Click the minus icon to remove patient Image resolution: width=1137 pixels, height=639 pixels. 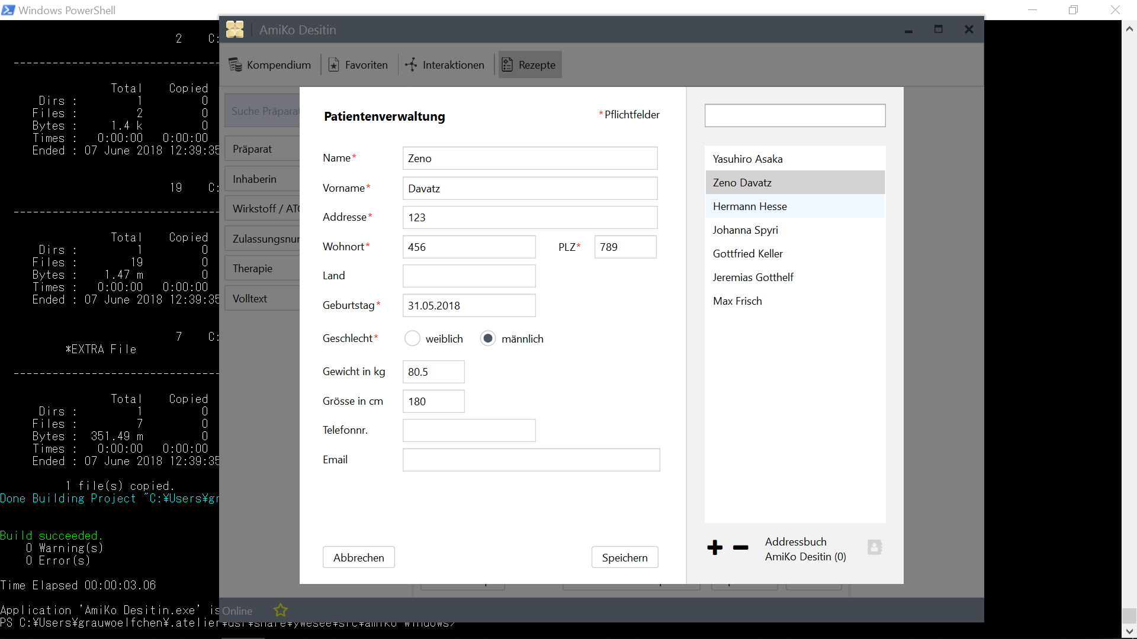pyautogui.click(x=740, y=547)
